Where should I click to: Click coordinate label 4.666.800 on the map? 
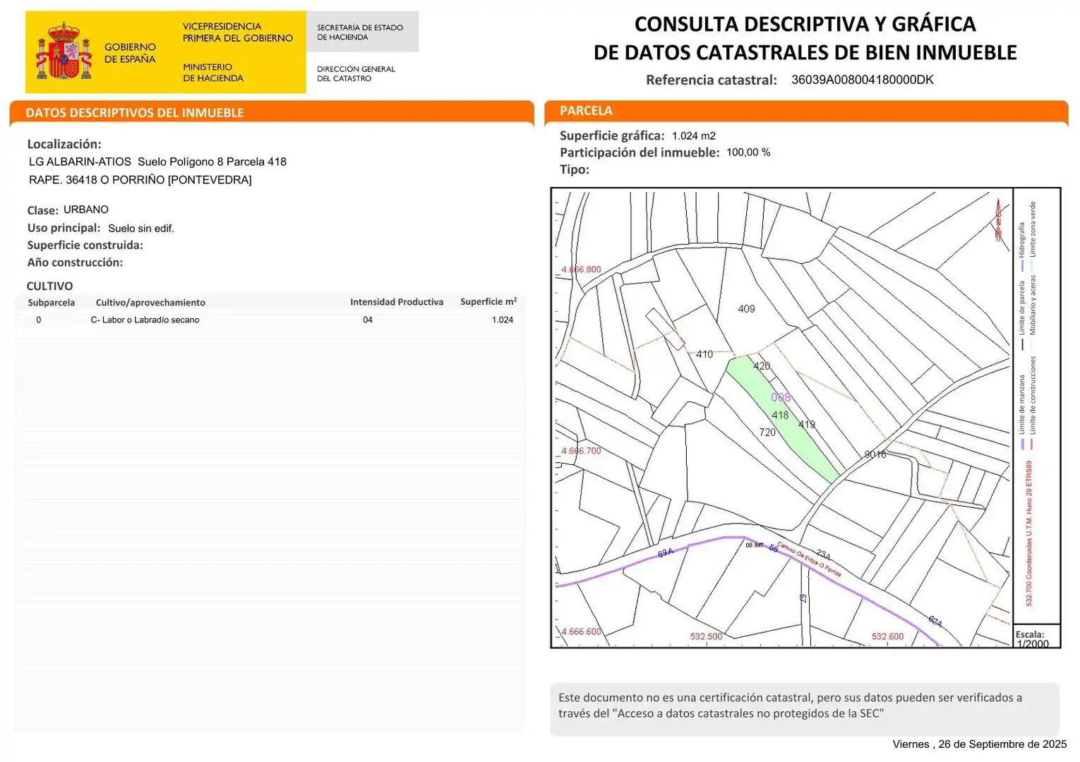581,270
